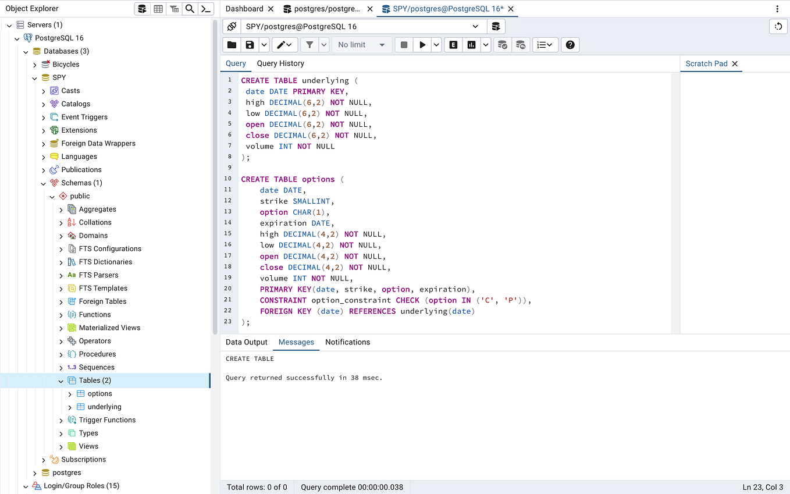Collapse the Tables (2) node in the tree
This screenshot has width=790, height=494.
click(61, 380)
